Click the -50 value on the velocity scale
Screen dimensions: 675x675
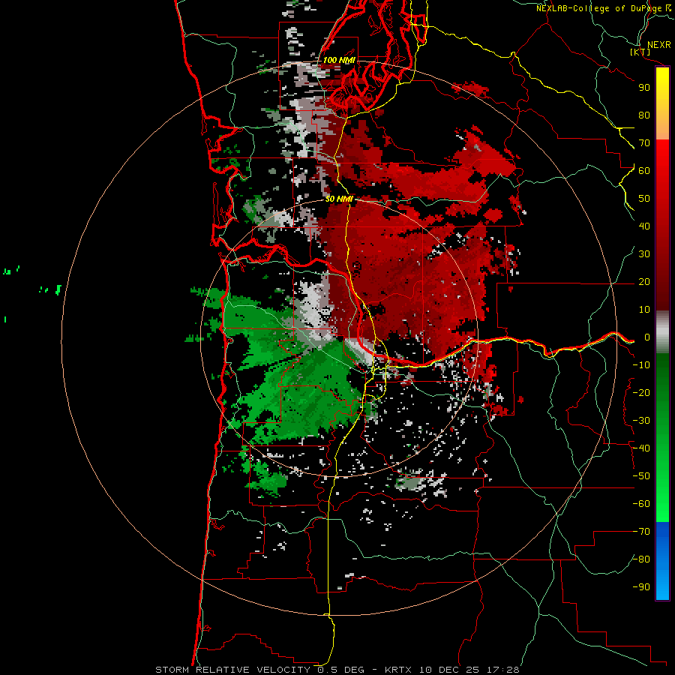(x=641, y=476)
